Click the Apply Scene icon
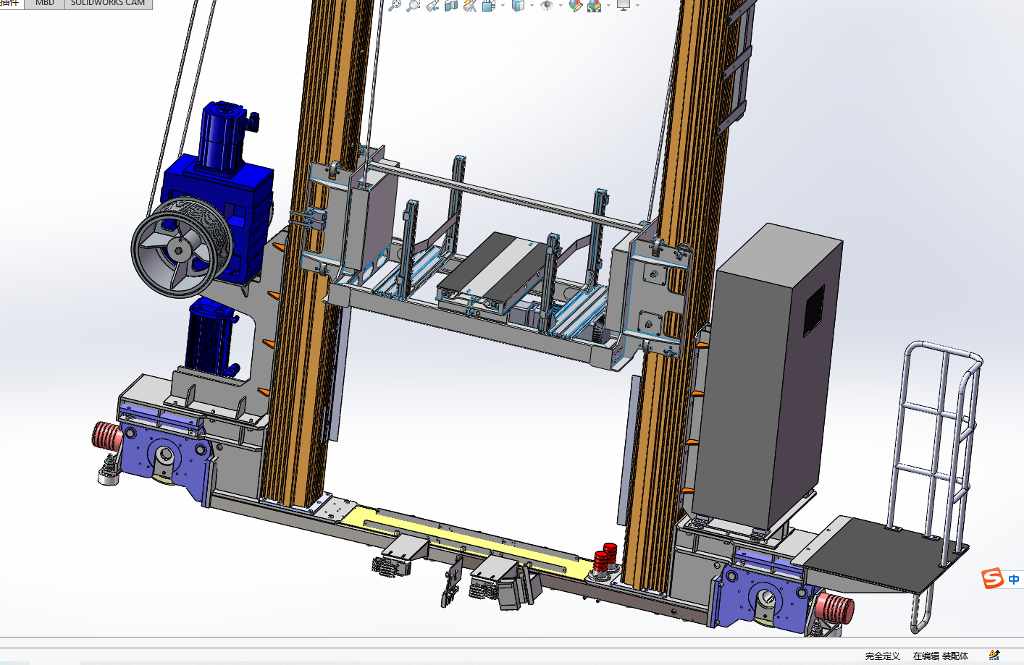1024x665 pixels. click(595, 5)
